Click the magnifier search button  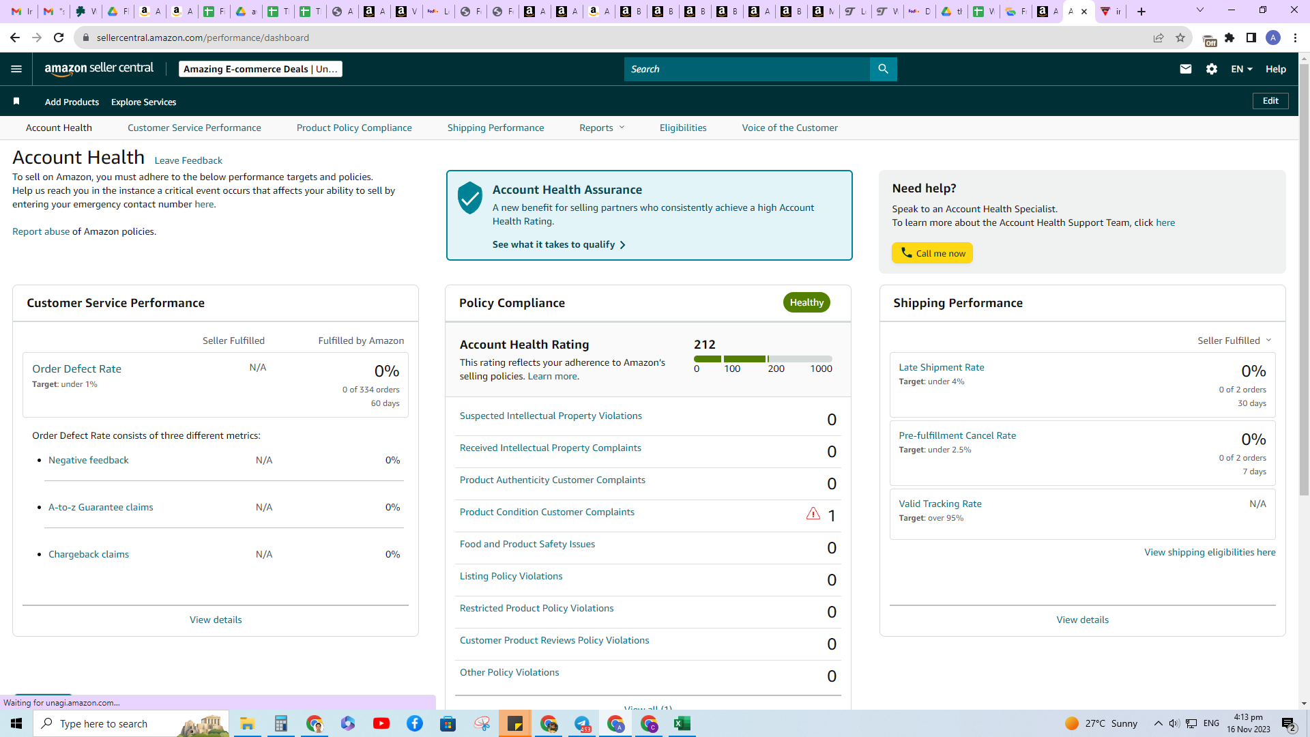tap(883, 69)
